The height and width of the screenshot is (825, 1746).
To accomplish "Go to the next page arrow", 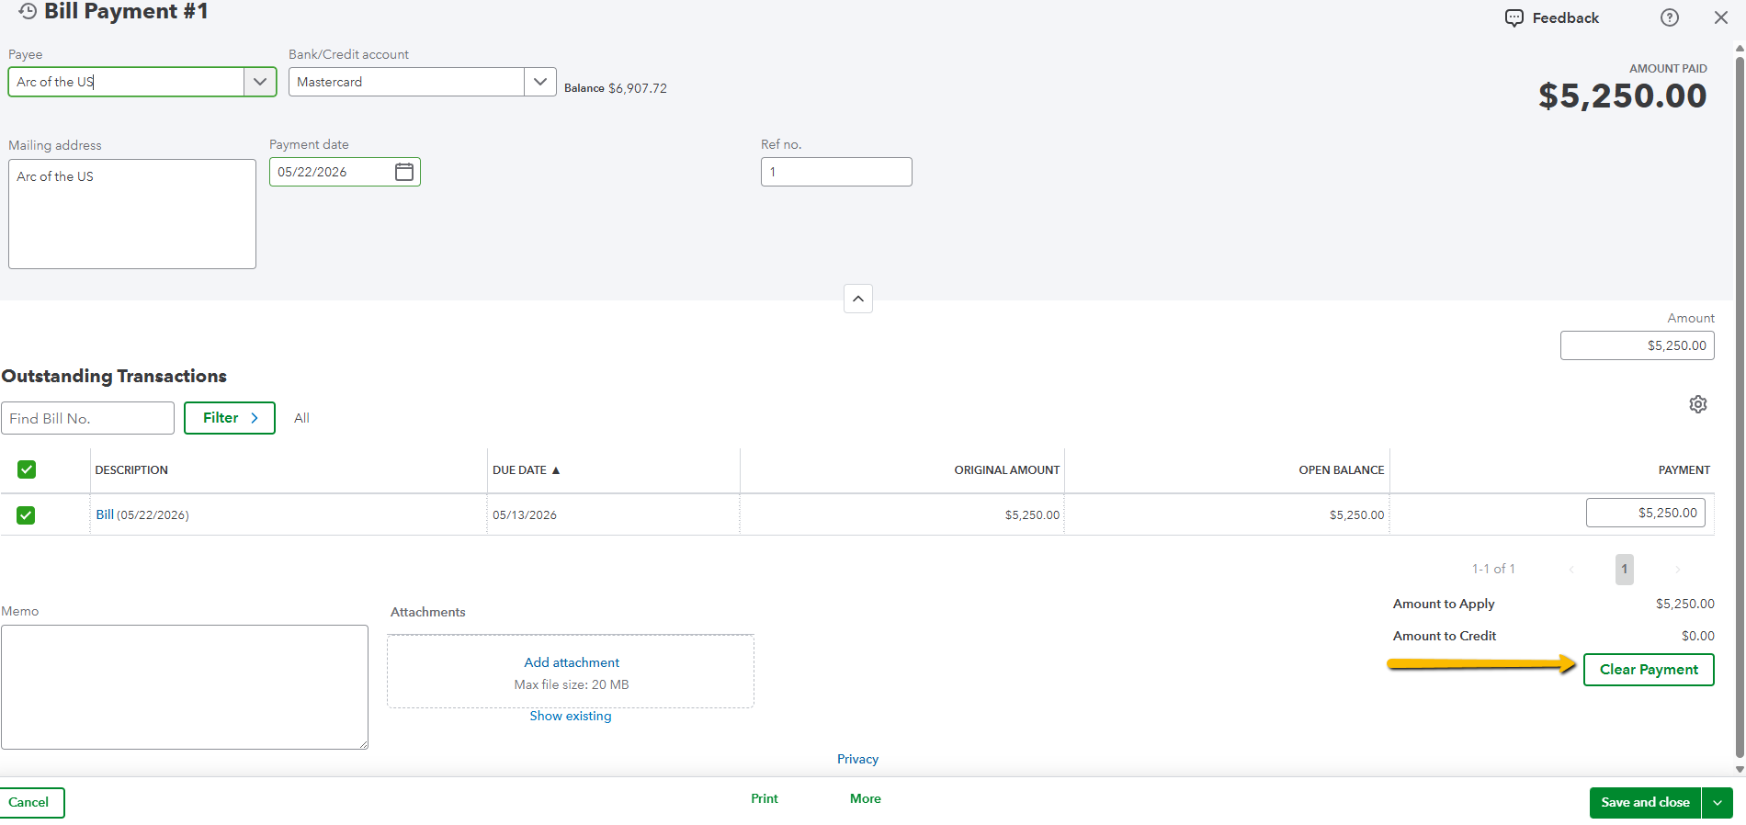I will (x=1678, y=570).
